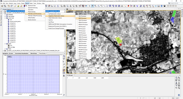The height and width of the screenshot is (99, 183).
Task: Select orchard_10 vector item
Action: pos(13,23)
